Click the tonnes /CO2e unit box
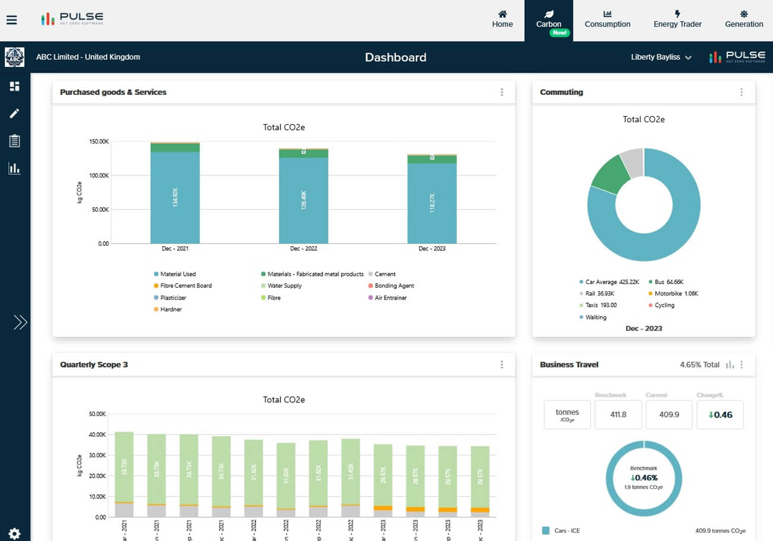Image resolution: width=773 pixels, height=541 pixels. coord(567,414)
